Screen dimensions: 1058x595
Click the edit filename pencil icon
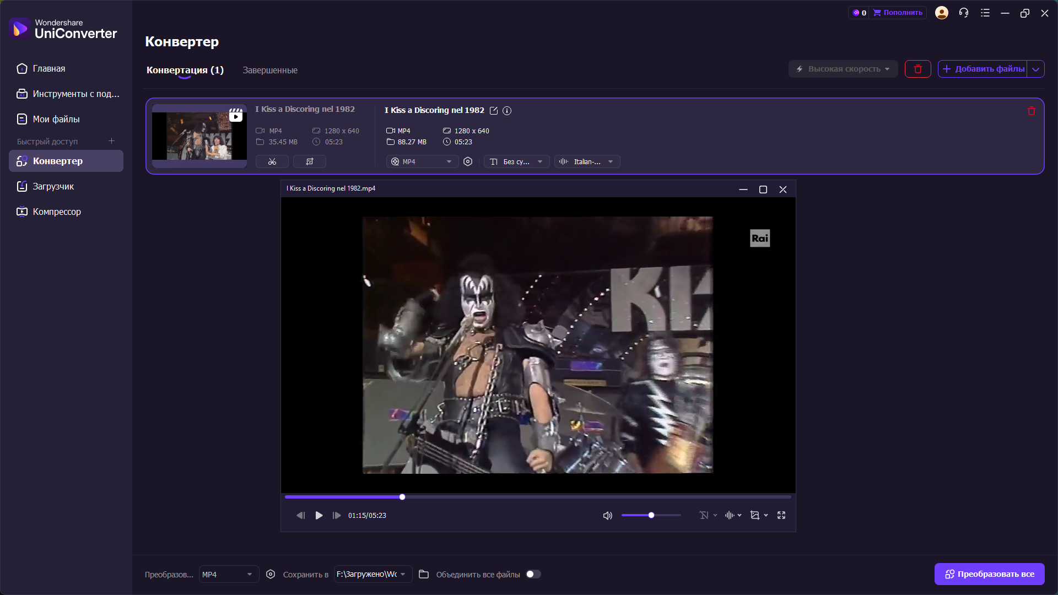pyautogui.click(x=494, y=111)
